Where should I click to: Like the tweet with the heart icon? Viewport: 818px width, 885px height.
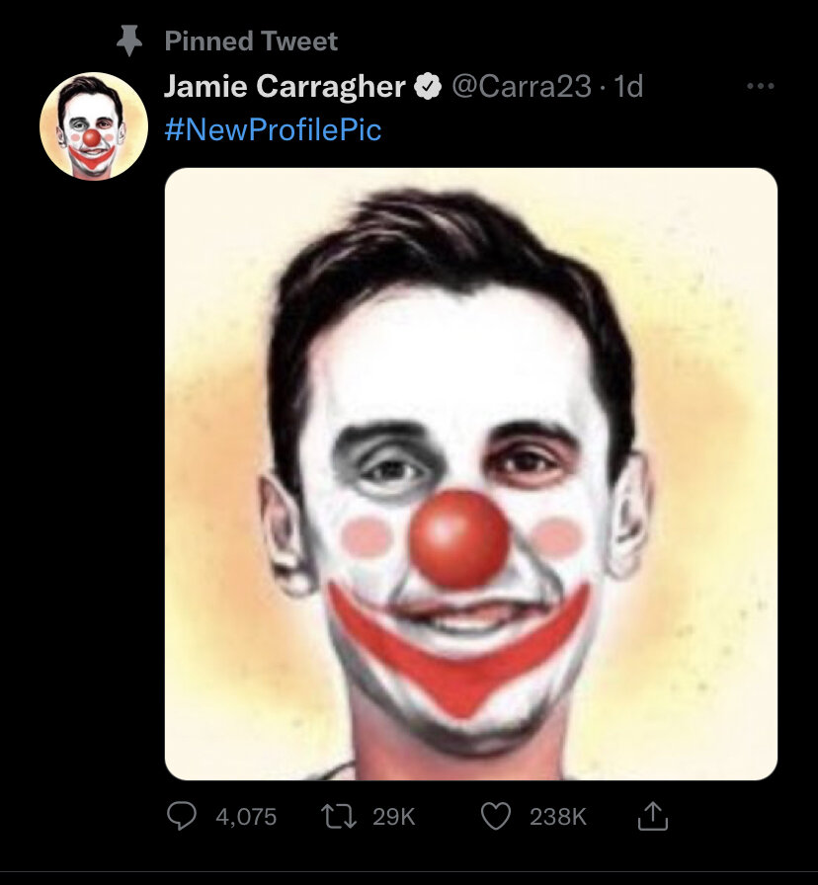tap(497, 816)
